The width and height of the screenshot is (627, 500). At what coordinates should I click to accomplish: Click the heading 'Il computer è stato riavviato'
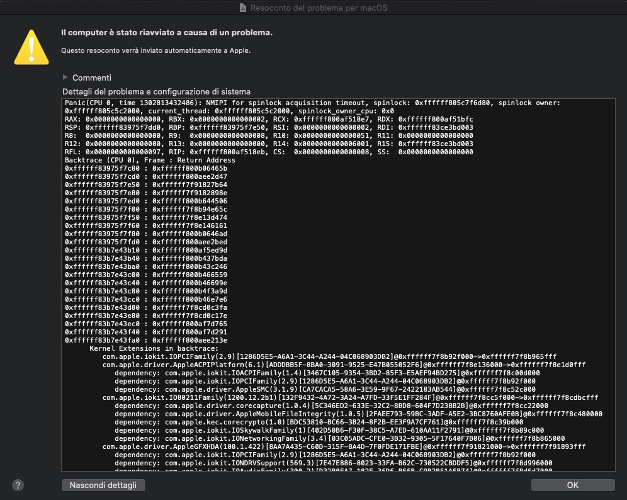pos(167,32)
